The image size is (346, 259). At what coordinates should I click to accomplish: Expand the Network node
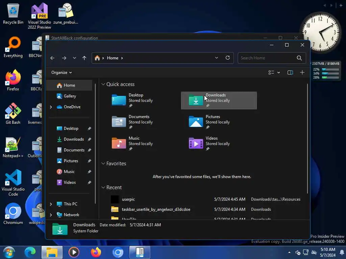(51, 215)
